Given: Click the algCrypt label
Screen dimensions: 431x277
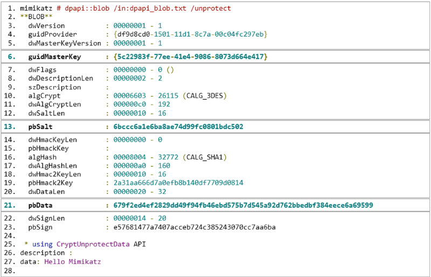Looking at the screenshot, I should tap(45, 96).
